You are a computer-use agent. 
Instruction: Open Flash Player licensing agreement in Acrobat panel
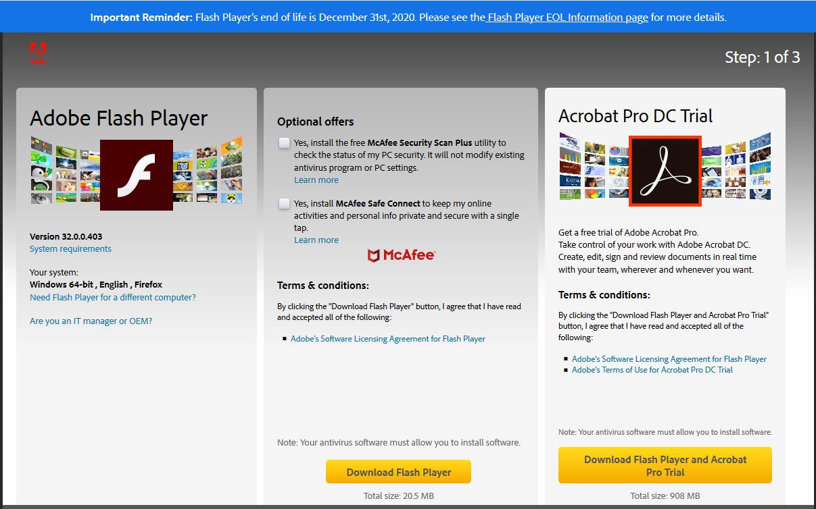pyautogui.click(x=669, y=359)
